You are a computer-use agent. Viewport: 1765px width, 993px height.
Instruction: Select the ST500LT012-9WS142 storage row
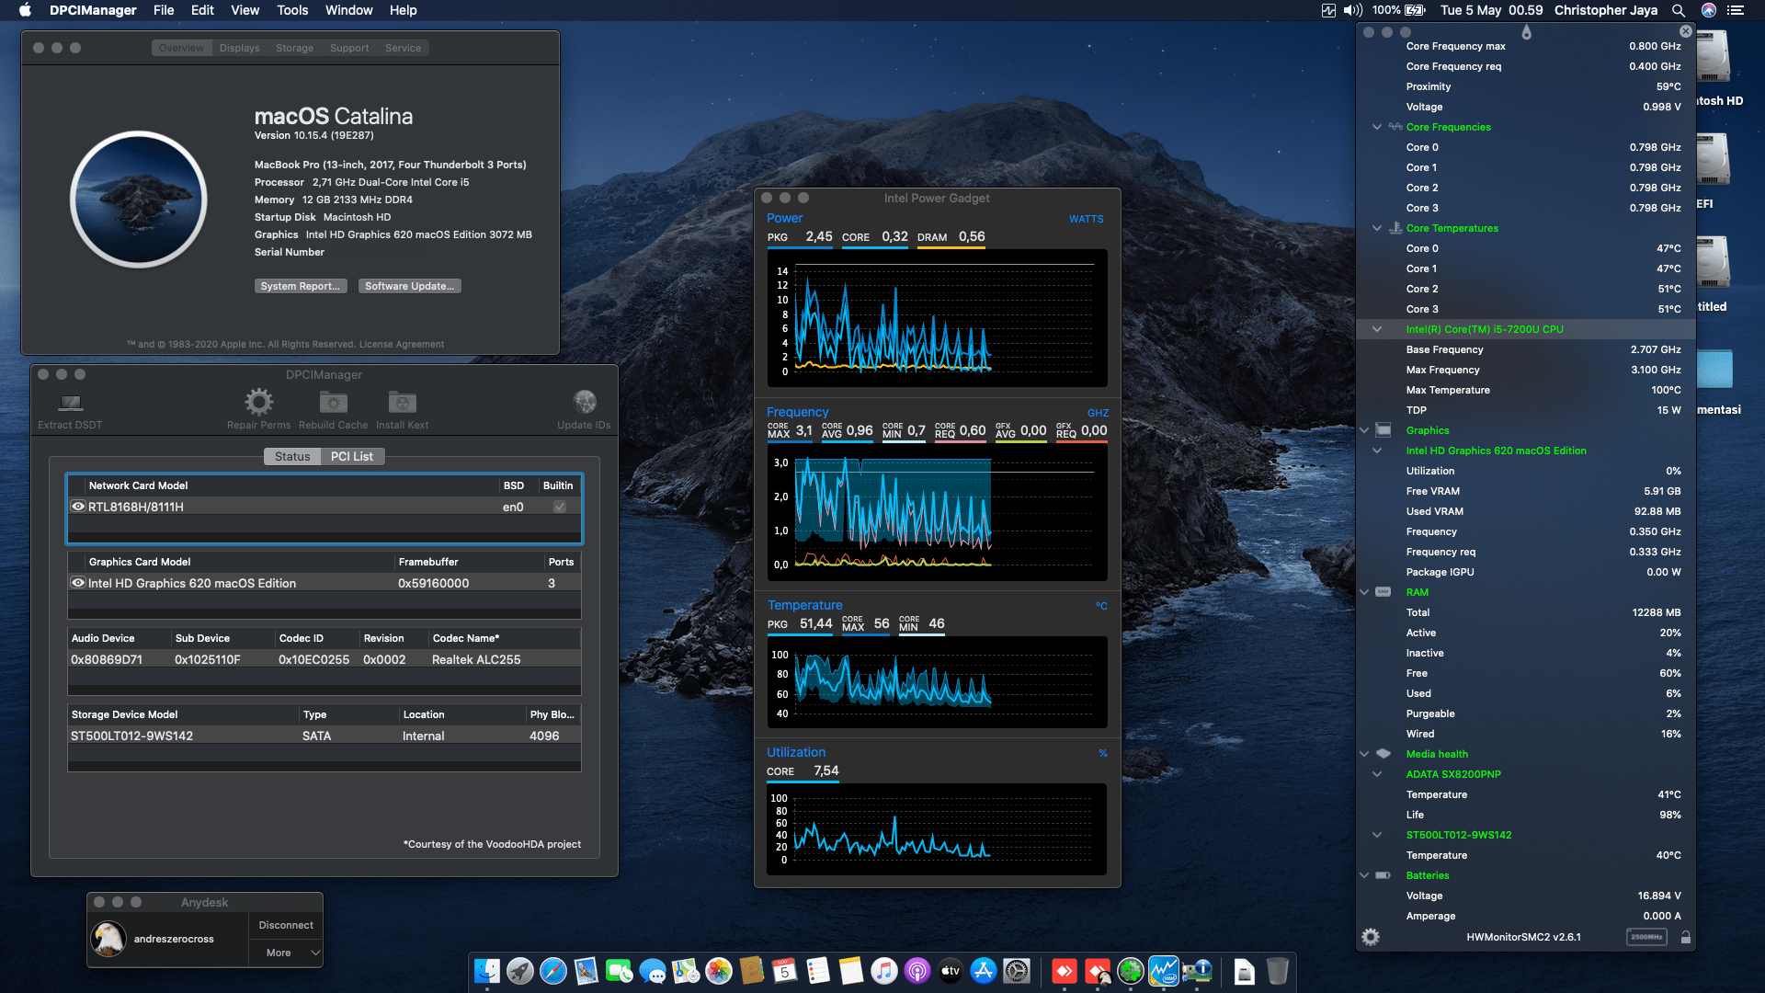324,736
